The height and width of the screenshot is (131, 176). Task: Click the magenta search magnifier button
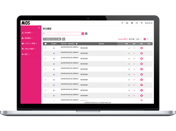[83, 34]
